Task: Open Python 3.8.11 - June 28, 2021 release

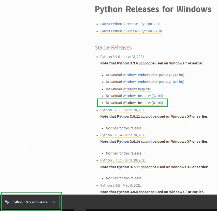Action: click(123, 110)
